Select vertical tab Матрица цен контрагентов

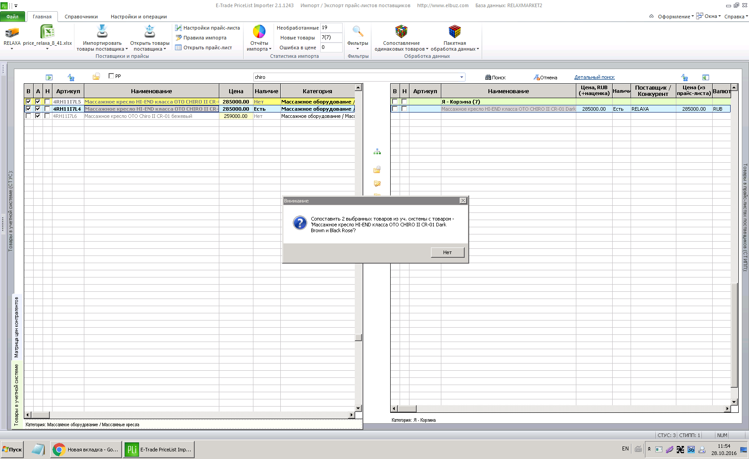(17, 327)
